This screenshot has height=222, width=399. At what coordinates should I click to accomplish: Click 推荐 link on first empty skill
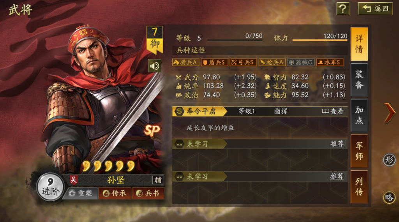pyautogui.click(x=337, y=144)
